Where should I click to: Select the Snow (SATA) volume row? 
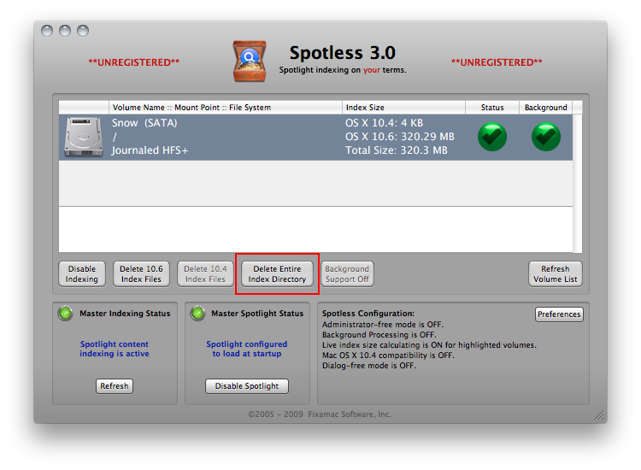[256, 137]
